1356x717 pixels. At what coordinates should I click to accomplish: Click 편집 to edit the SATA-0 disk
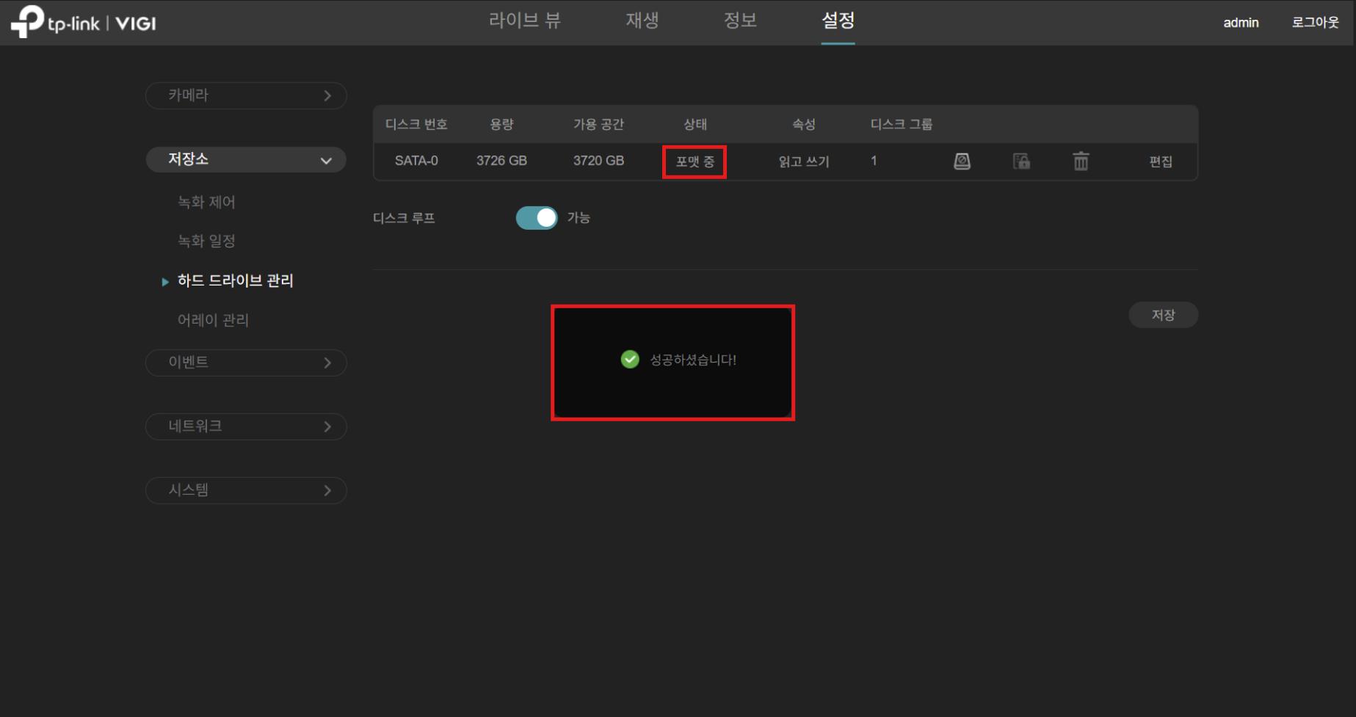click(1161, 161)
